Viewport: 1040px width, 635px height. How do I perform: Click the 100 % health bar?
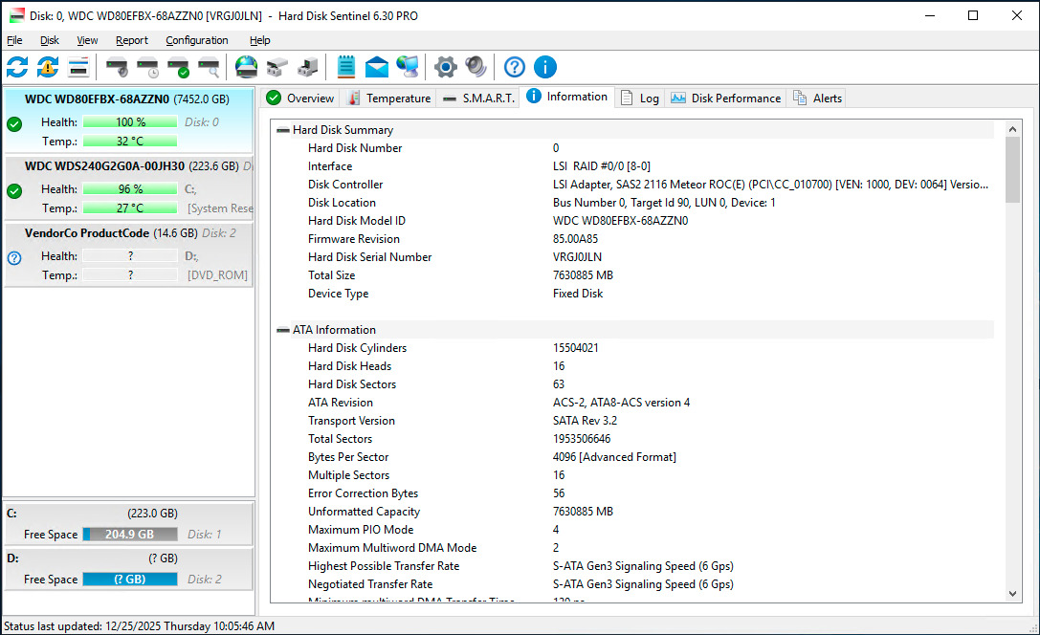(x=130, y=122)
